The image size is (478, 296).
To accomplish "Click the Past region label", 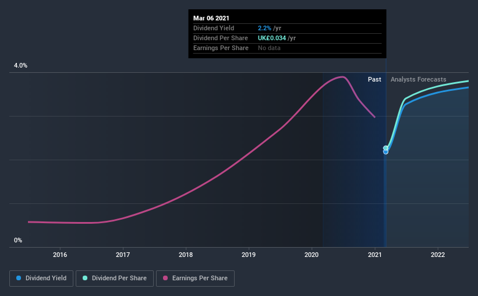I will pos(374,79).
